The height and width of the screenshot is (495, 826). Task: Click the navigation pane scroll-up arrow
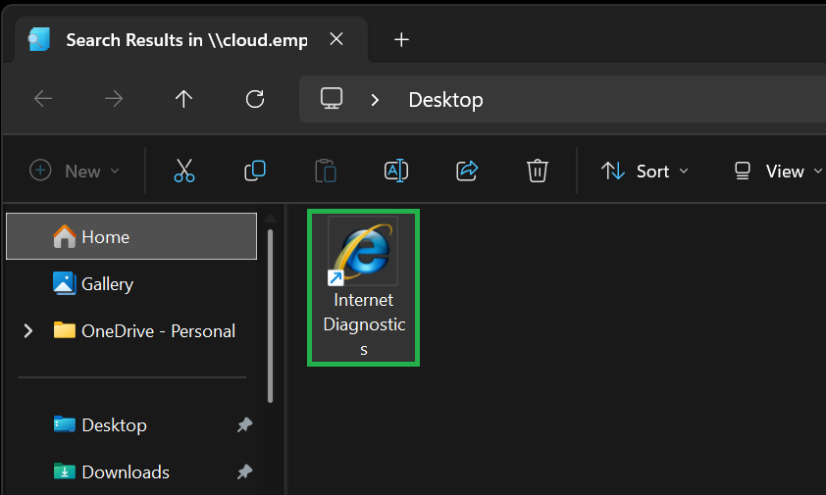tap(270, 218)
